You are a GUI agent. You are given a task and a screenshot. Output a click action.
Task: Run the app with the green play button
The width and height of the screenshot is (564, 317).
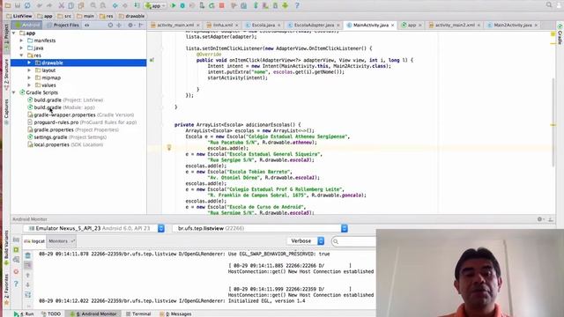coord(173,5)
